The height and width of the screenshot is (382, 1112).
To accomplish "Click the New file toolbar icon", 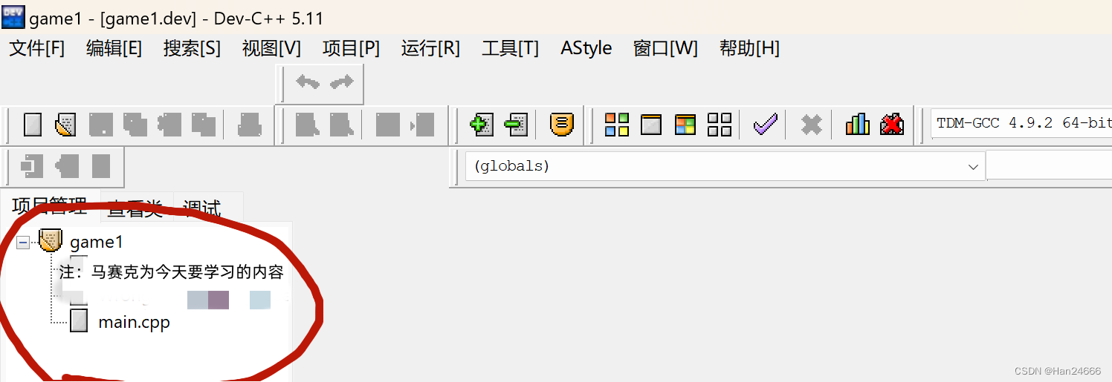I will tap(32, 125).
